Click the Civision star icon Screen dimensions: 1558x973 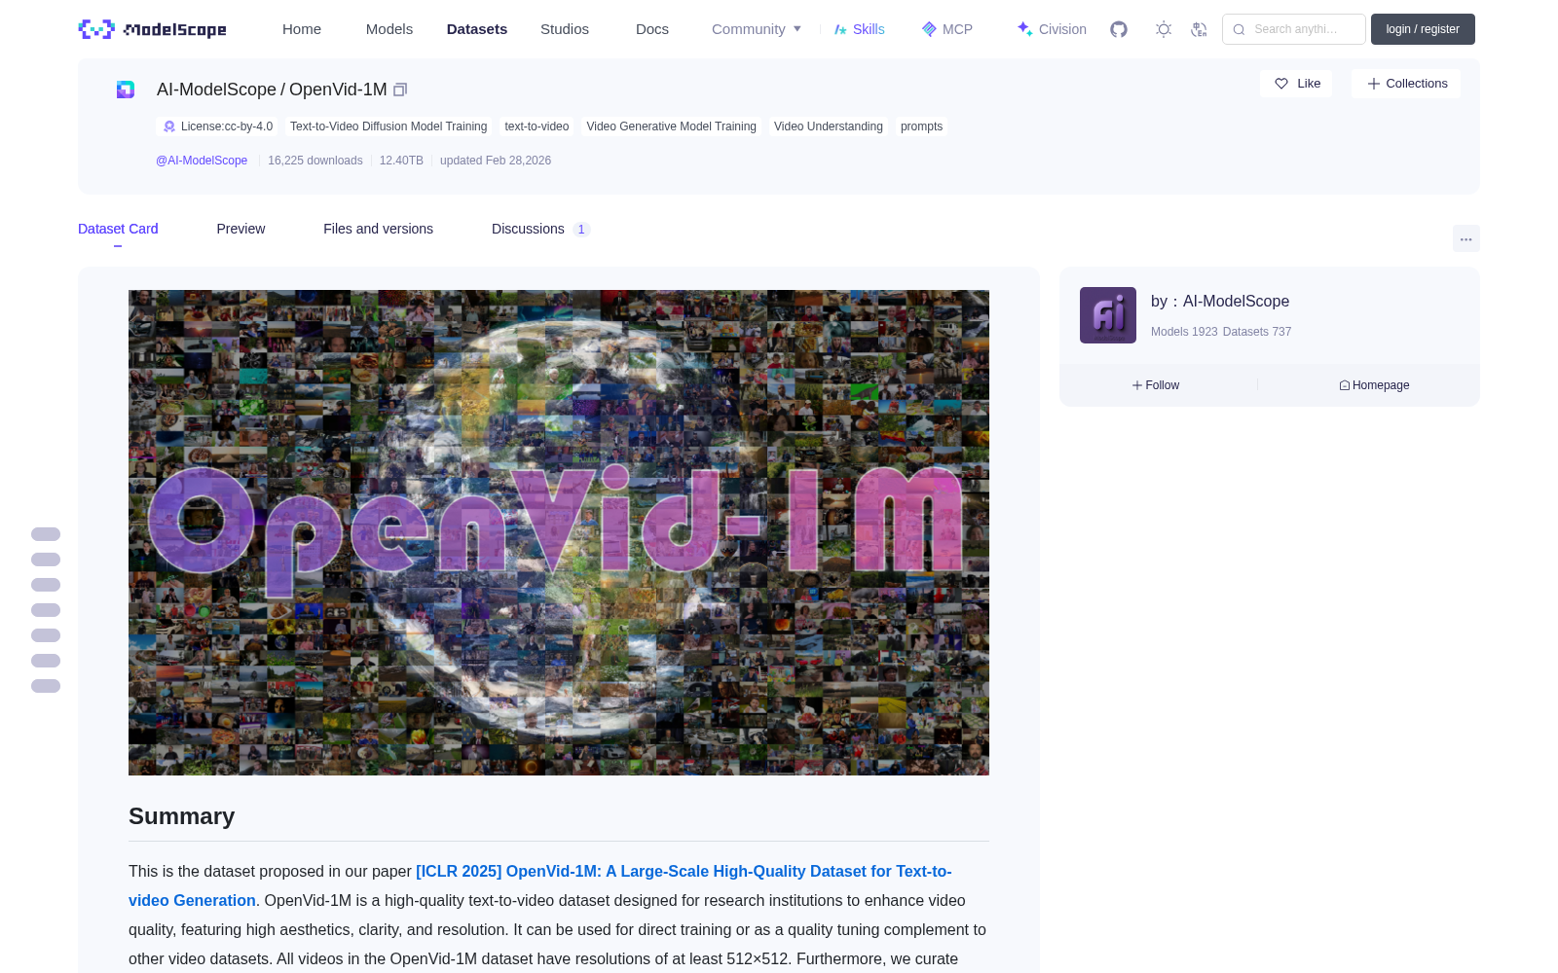[1025, 29]
